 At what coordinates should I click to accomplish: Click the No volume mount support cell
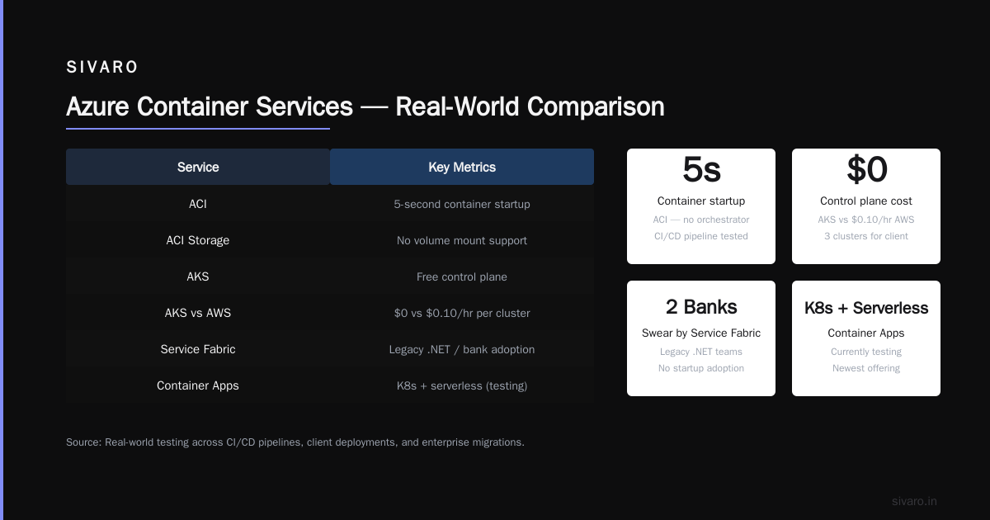pyautogui.click(x=462, y=240)
